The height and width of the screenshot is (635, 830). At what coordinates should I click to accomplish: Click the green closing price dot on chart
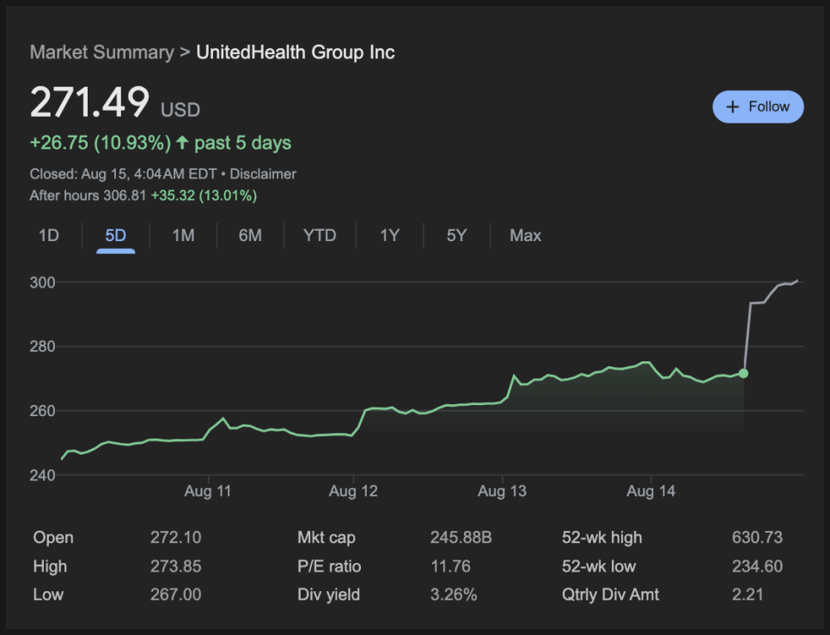pos(743,373)
